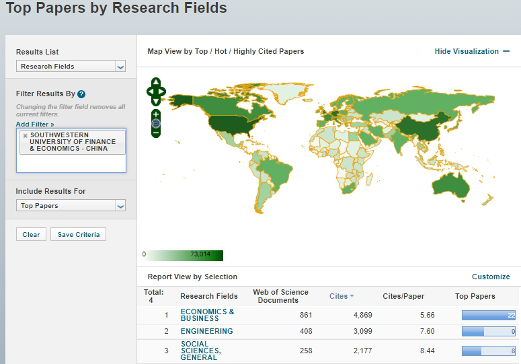Zoom in on the map with plus
521x364 pixels.
[156, 114]
